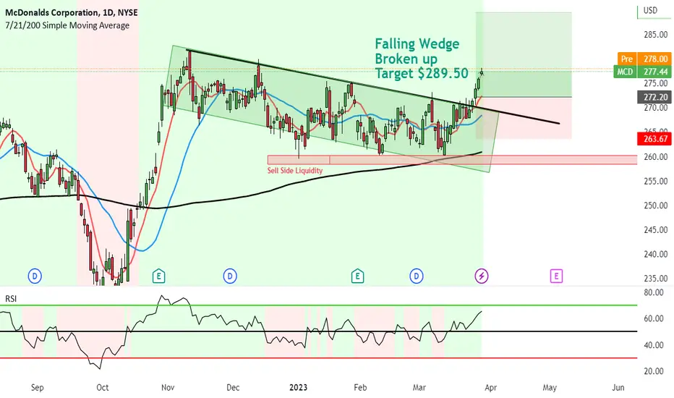Select the green profit target zone above 272.20
Viewport: 674px width, 398px height.
(524, 55)
